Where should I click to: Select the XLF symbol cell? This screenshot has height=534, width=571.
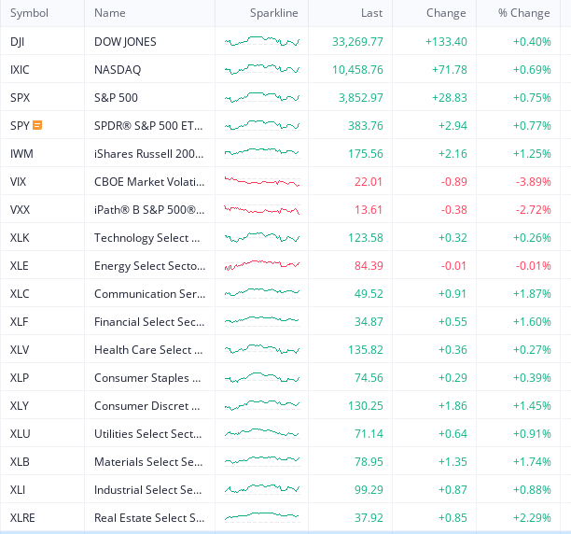20,322
